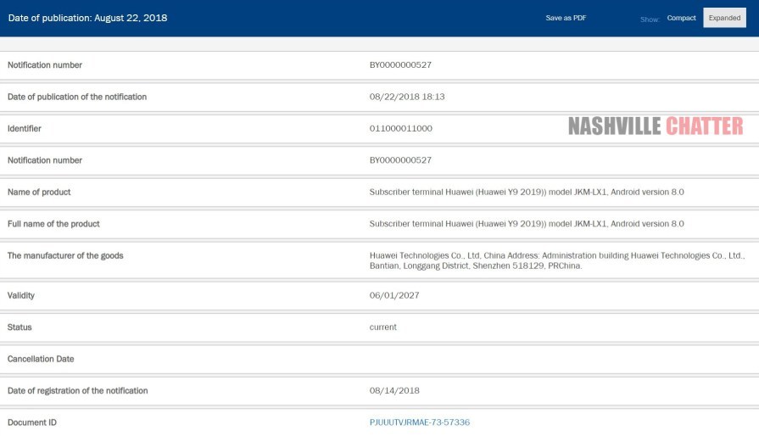Select the validity date 06/01/2027
Image resolution: width=759 pixels, height=436 pixels.
pyautogui.click(x=394, y=295)
